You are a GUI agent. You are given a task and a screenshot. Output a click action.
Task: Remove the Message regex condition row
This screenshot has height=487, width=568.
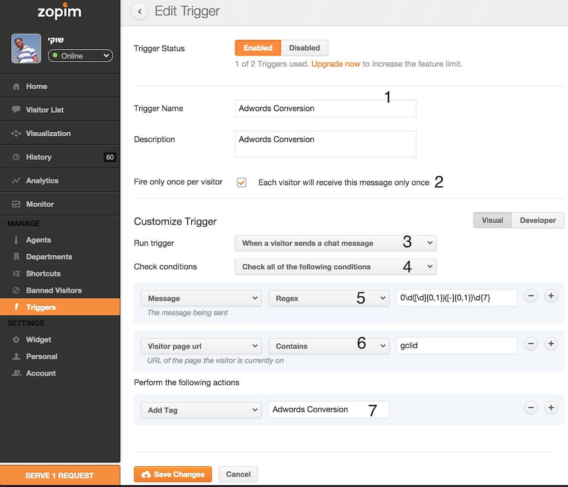[x=530, y=296]
